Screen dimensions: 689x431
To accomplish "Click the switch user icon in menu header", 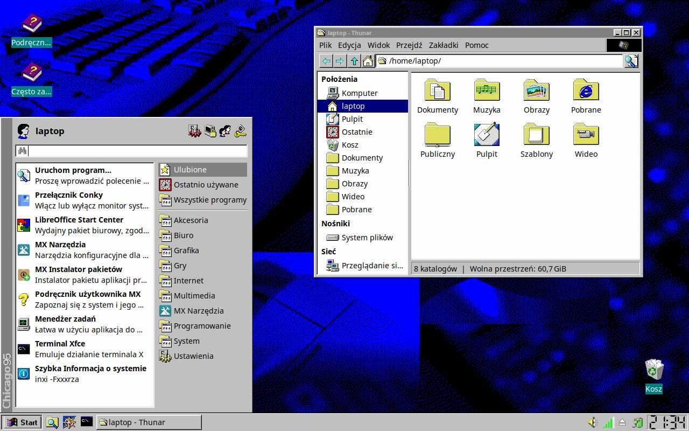I will [225, 131].
